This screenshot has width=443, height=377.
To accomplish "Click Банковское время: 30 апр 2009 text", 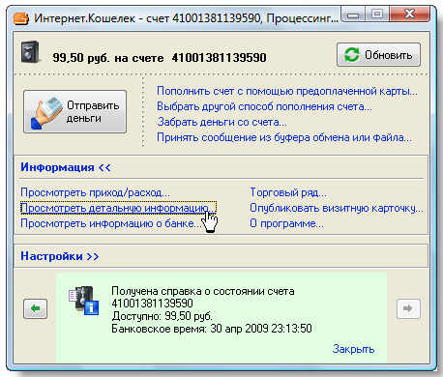I will pyautogui.click(x=212, y=329).
